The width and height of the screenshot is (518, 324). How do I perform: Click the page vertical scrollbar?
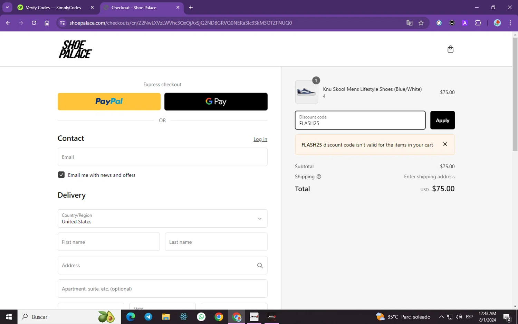pyautogui.click(x=515, y=94)
